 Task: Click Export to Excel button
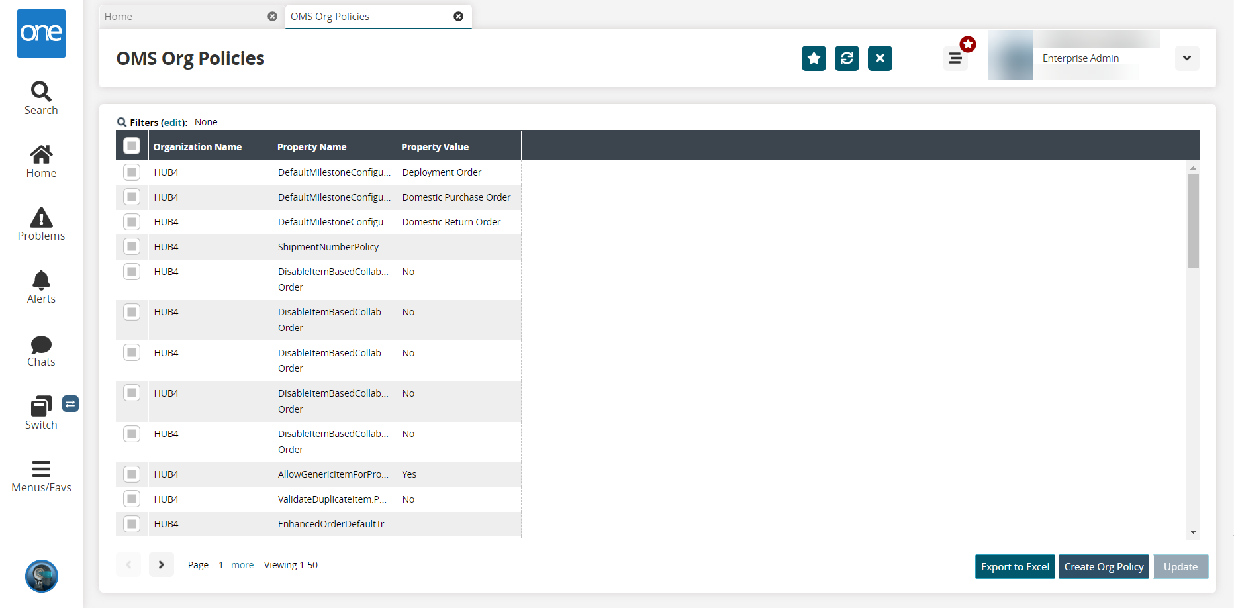point(1014,567)
